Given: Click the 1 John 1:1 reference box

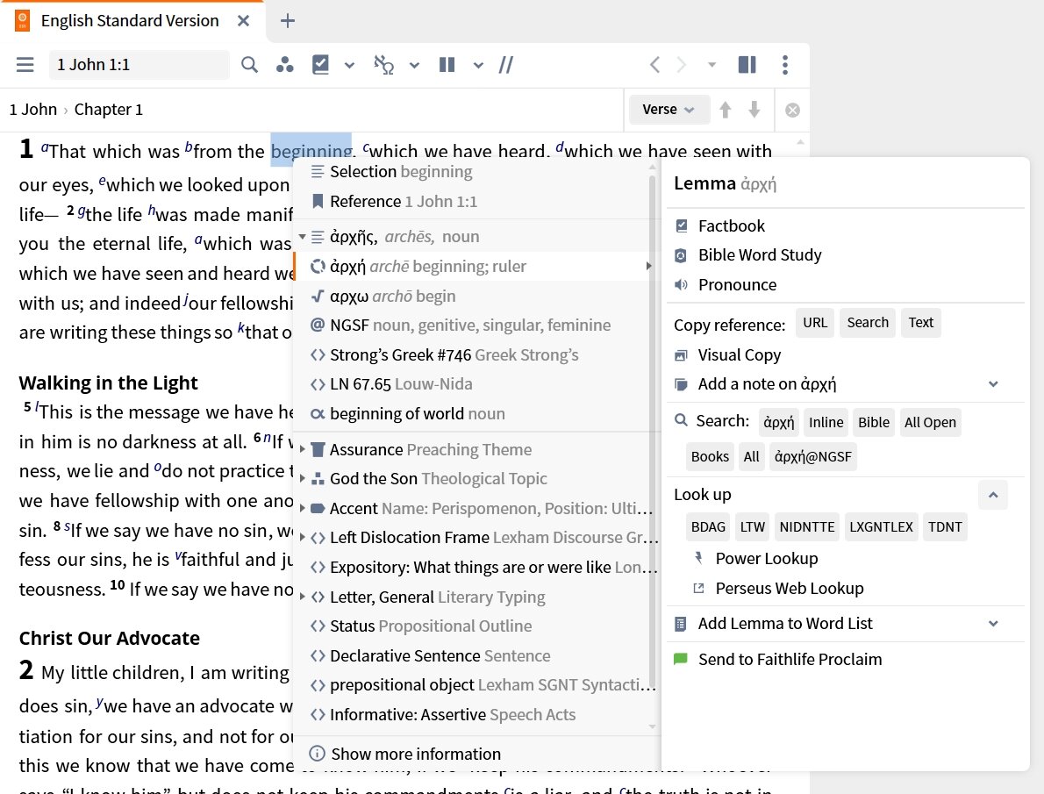Looking at the screenshot, I should point(139,65).
